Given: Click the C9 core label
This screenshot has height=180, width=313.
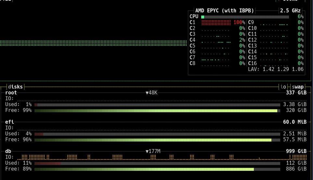Looking at the screenshot, I should [x=251, y=22].
